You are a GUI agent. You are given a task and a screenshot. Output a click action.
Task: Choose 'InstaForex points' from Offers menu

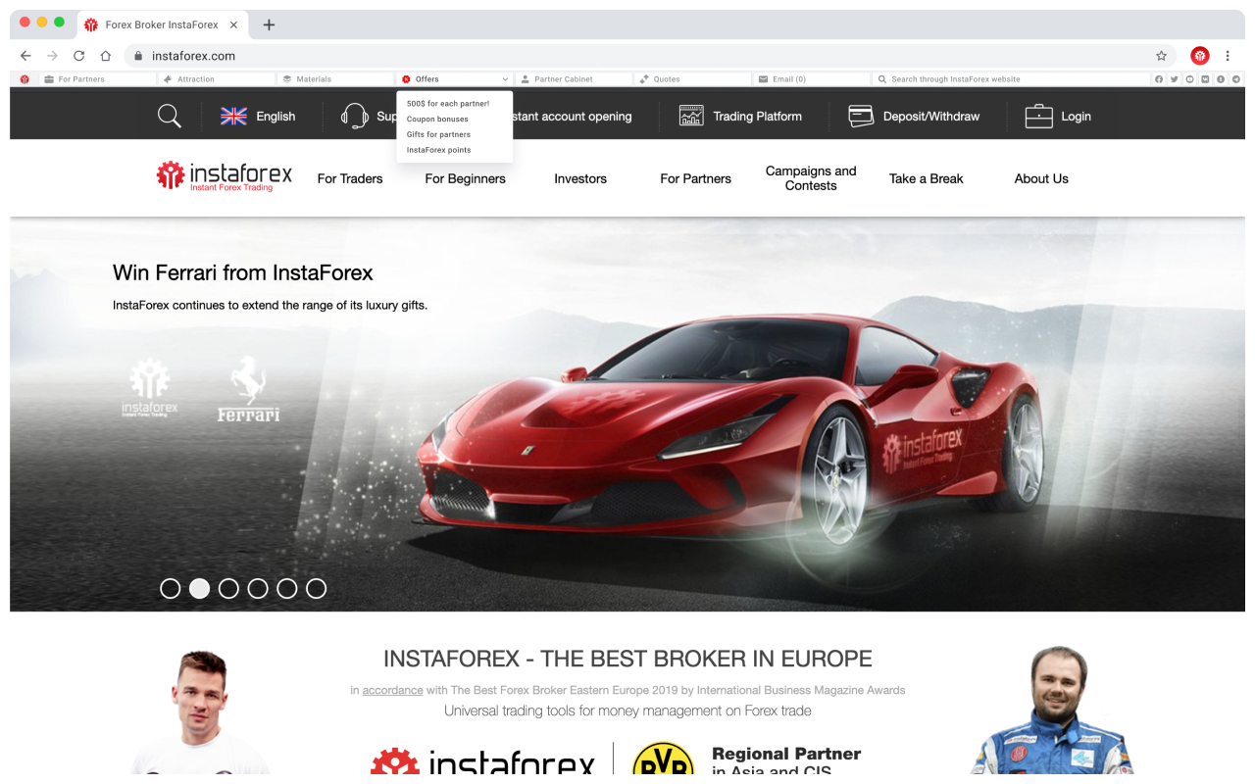438,150
